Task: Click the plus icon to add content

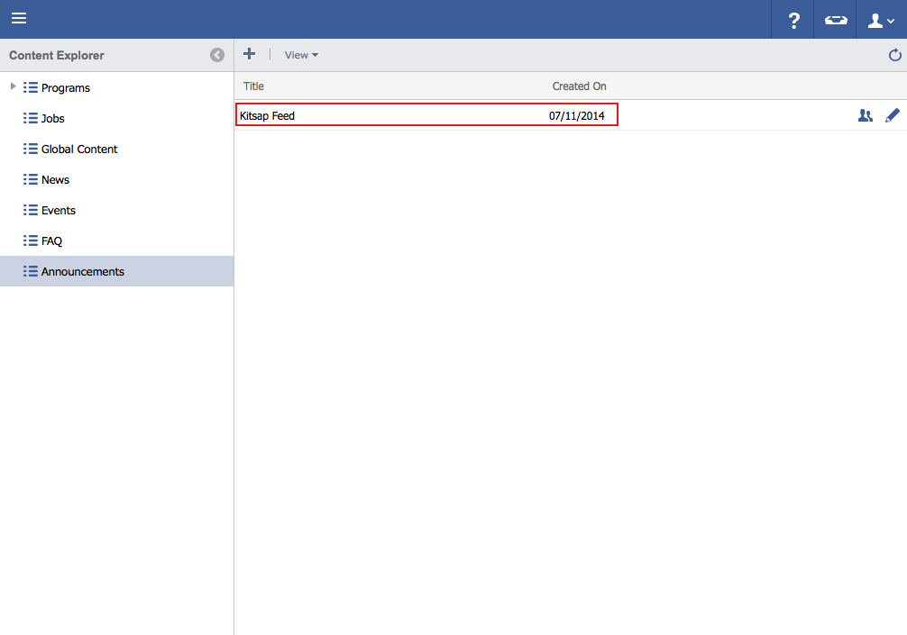Action: pyautogui.click(x=250, y=54)
